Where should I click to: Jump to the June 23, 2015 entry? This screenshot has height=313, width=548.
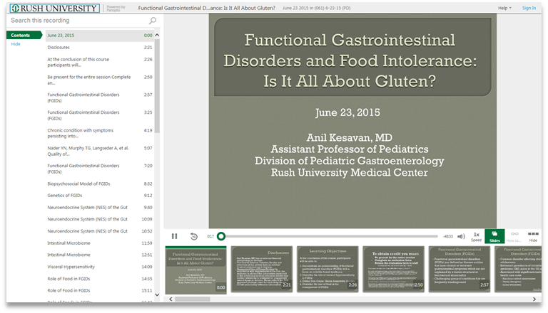pyautogui.click(x=100, y=35)
